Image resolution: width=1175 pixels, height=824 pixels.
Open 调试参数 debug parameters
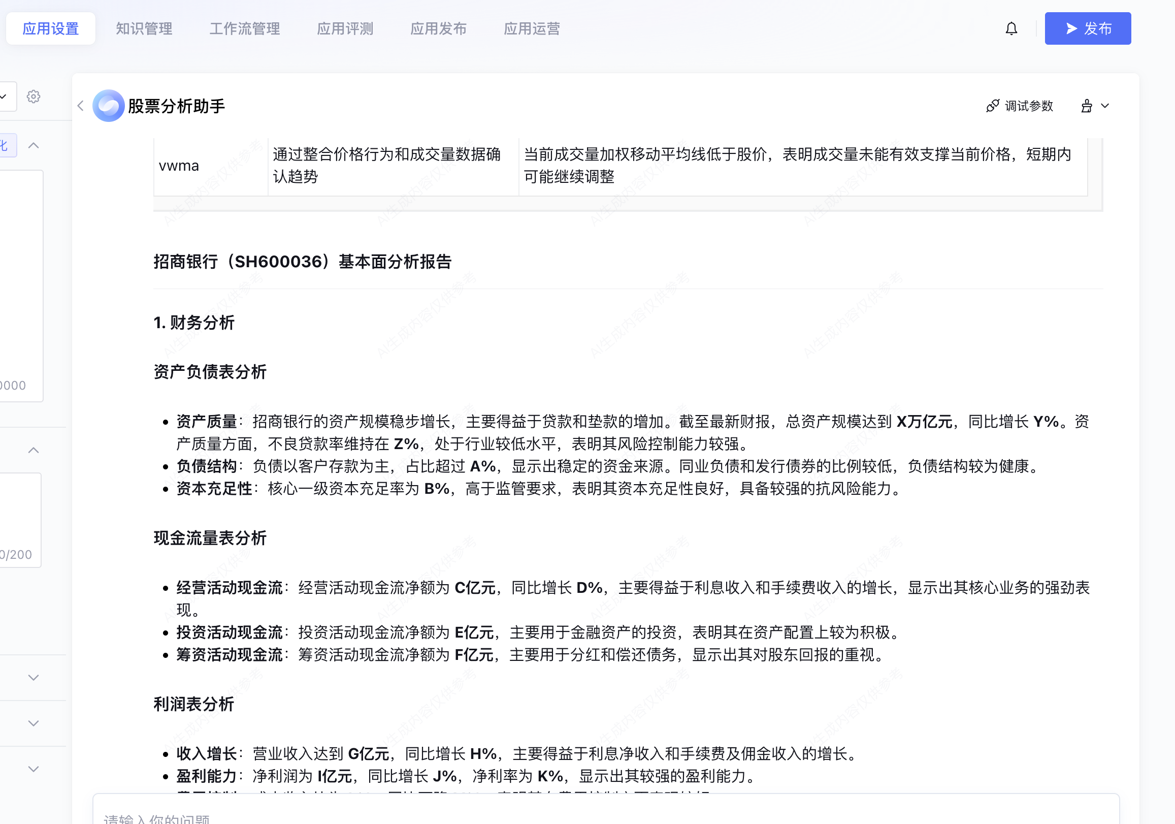pos(1020,106)
